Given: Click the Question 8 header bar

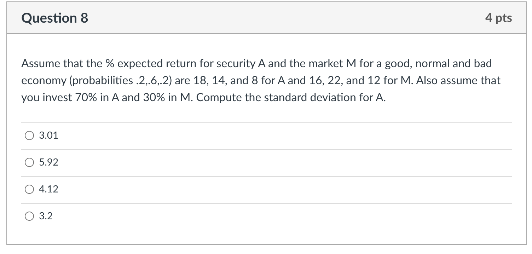Looking at the screenshot, I should tap(265, 18).
